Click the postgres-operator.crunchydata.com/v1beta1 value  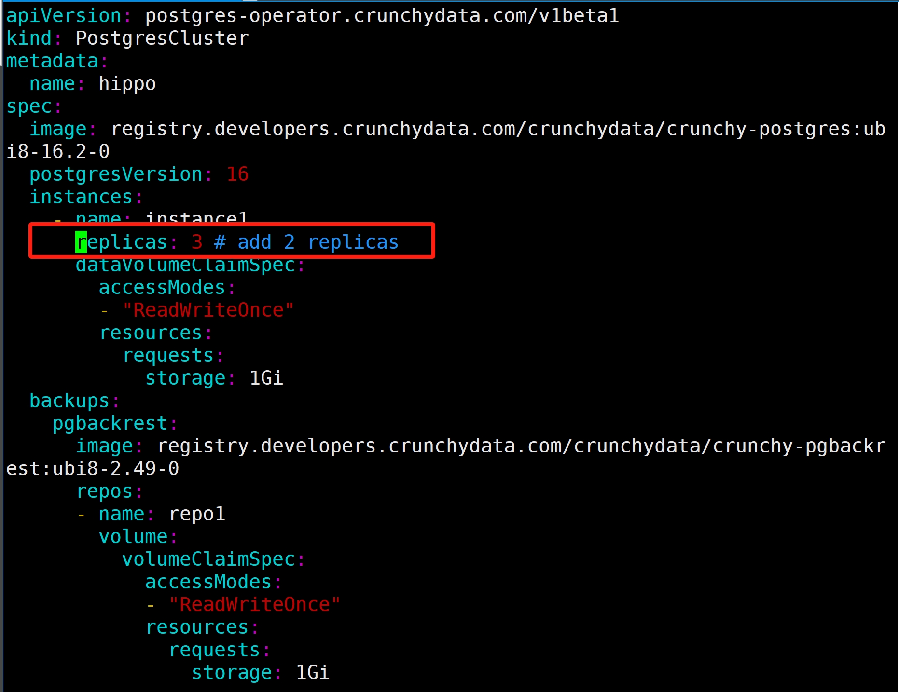382,16
